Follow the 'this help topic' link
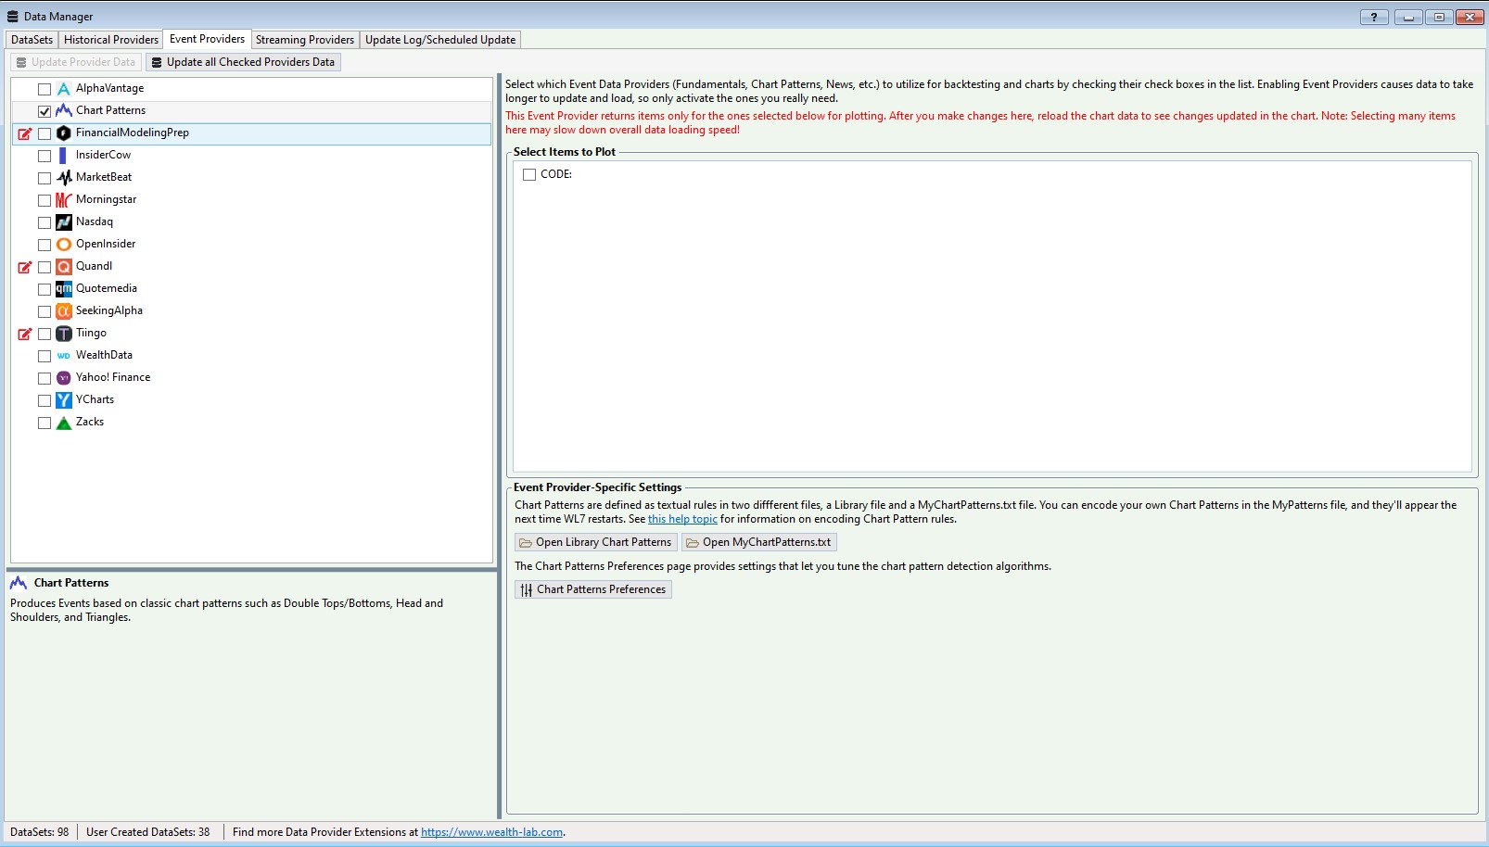 pyautogui.click(x=682, y=519)
